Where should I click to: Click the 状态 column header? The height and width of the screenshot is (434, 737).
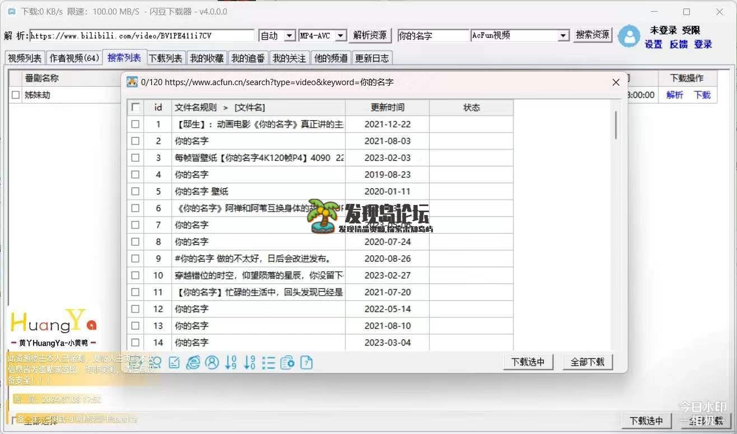click(x=472, y=108)
